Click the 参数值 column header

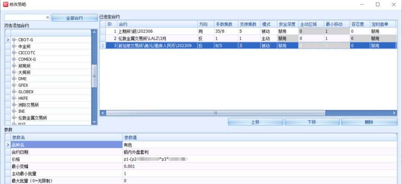pyautogui.click(x=260, y=138)
